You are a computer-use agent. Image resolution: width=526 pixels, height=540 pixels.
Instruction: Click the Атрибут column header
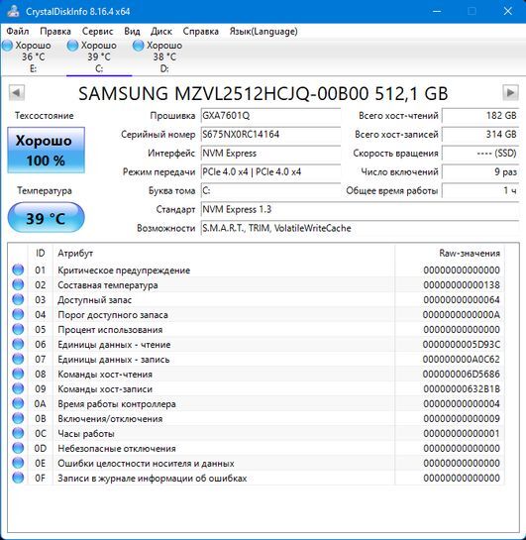point(224,253)
